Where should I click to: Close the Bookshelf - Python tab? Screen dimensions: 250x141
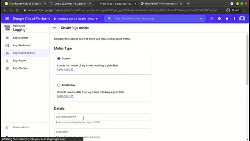coord(181,4)
